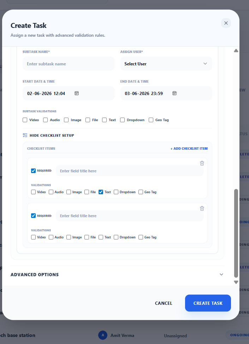The height and width of the screenshot is (344, 249).
Task: Delete the second checklist item via trash icon
Action: click(x=202, y=208)
